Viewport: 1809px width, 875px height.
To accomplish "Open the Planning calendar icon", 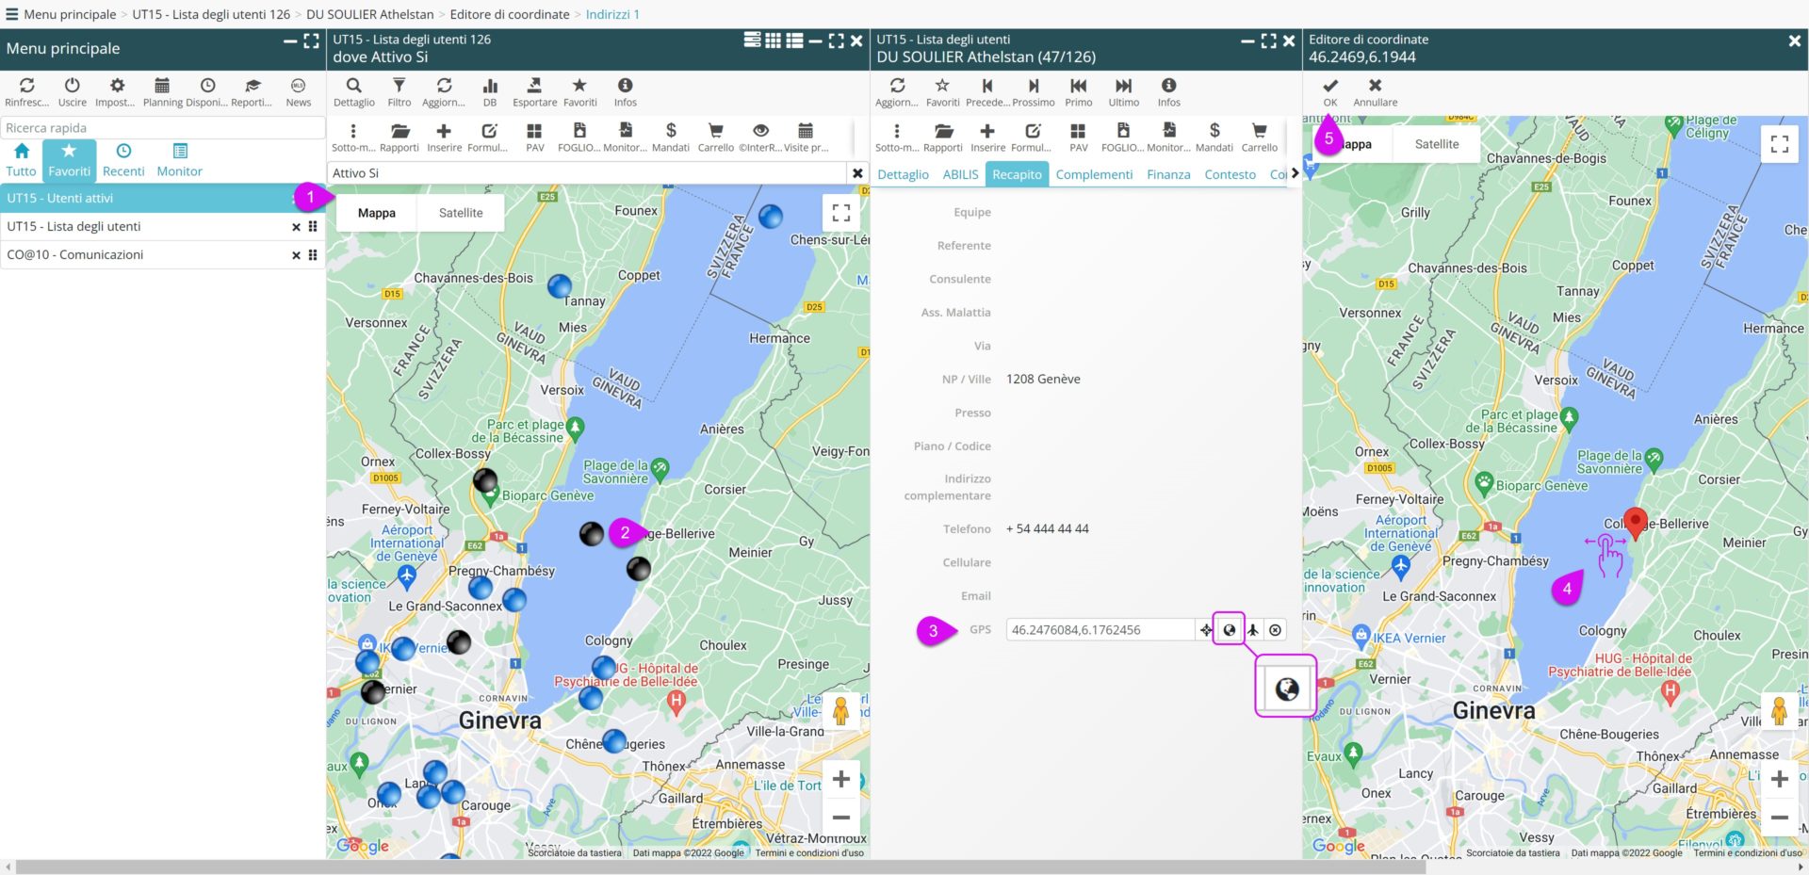I will [162, 87].
